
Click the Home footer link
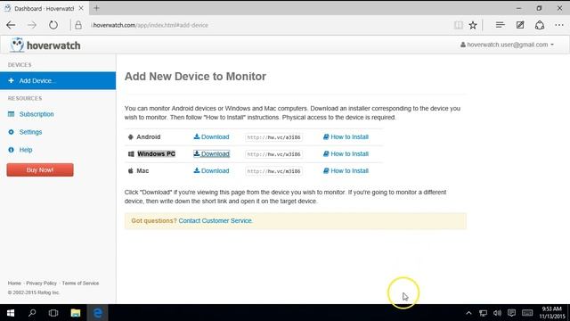coord(14,284)
